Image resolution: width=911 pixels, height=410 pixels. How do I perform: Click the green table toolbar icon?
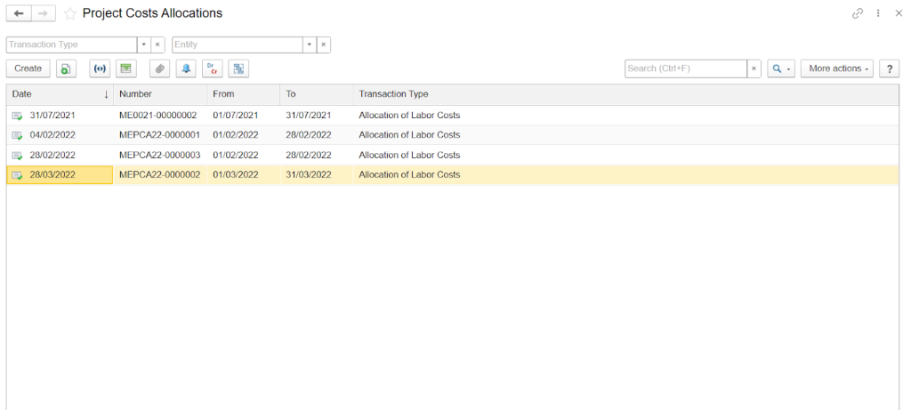(x=125, y=68)
